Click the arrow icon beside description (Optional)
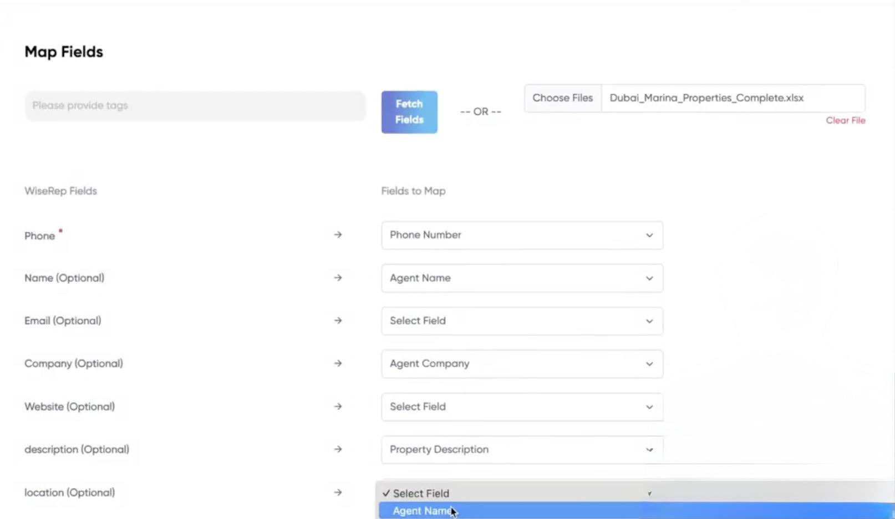The height and width of the screenshot is (519, 895). pyautogui.click(x=338, y=449)
